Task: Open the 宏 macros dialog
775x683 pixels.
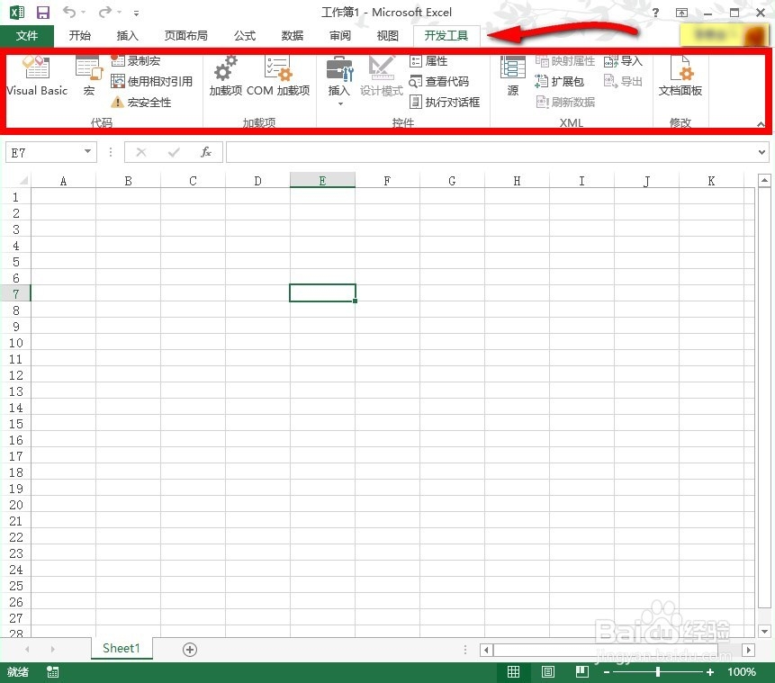Action: point(89,75)
